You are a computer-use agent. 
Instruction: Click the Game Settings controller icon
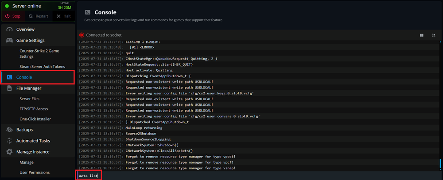(x=10, y=40)
